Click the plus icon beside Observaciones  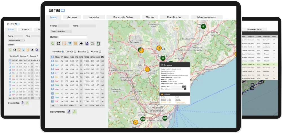tap(185, 89)
